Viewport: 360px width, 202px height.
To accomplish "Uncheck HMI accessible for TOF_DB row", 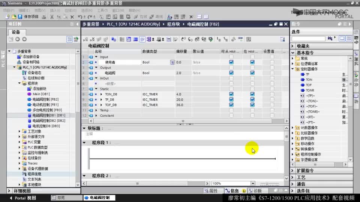I will coord(231,105).
